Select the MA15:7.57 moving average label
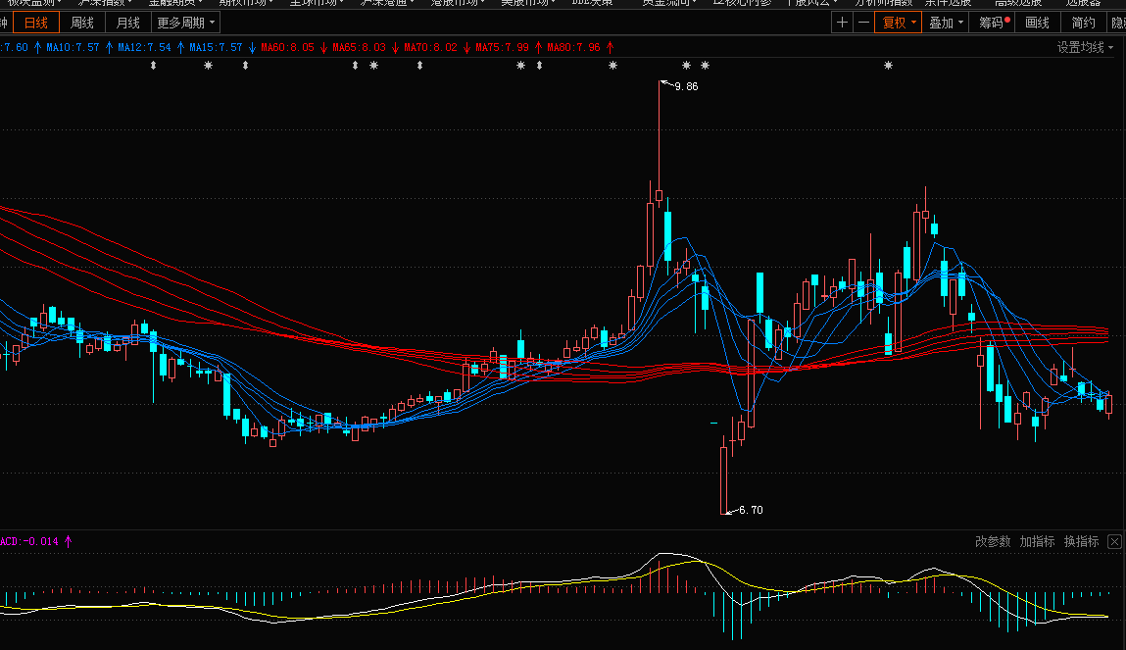The image size is (1126, 650). point(217,47)
